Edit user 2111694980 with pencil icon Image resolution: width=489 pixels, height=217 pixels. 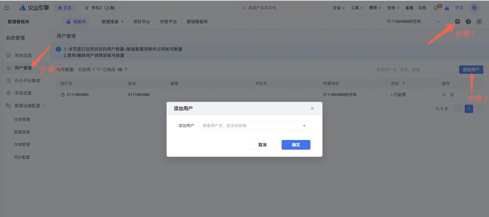[444, 95]
